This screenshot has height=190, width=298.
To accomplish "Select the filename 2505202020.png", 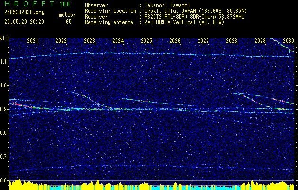I will pos(24,12).
